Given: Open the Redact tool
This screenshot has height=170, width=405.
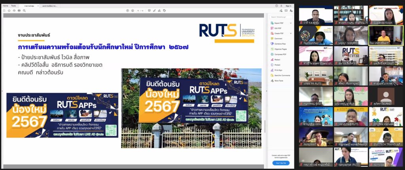Looking at the screenshot, I should point(275,60).
